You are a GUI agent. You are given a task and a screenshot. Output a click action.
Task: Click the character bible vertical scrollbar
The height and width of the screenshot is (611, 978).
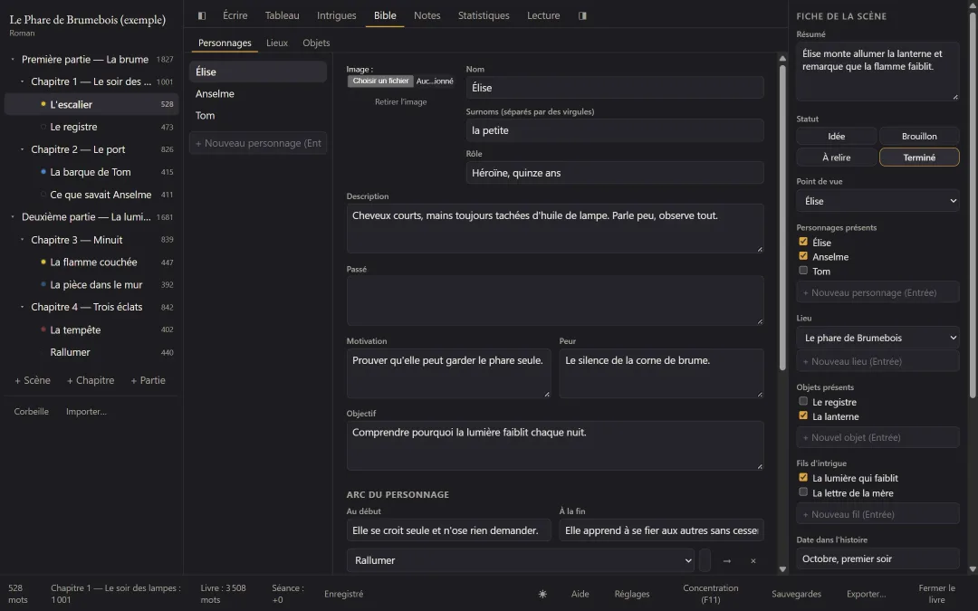pos(782,218)
